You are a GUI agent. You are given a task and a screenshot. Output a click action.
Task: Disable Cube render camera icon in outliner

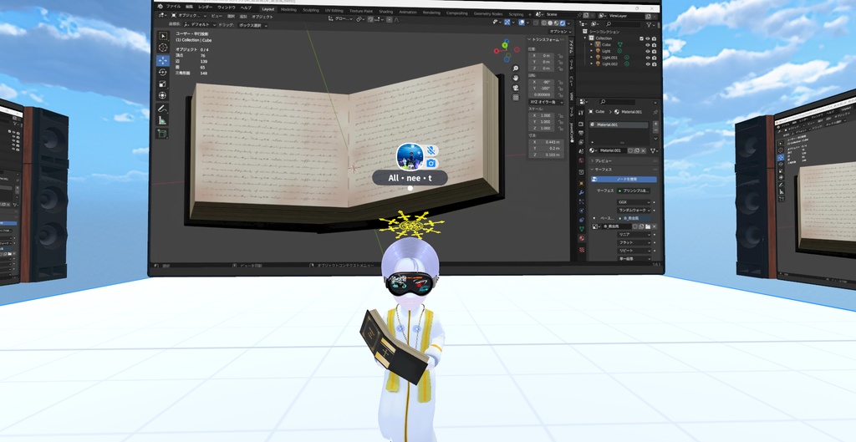(x=654, y=45)
